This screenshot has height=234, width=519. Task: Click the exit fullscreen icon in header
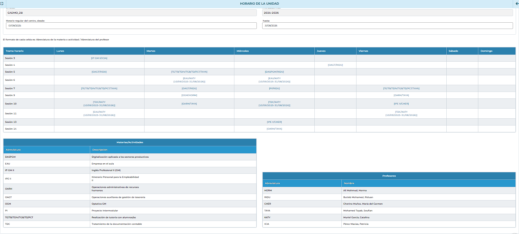2,4
